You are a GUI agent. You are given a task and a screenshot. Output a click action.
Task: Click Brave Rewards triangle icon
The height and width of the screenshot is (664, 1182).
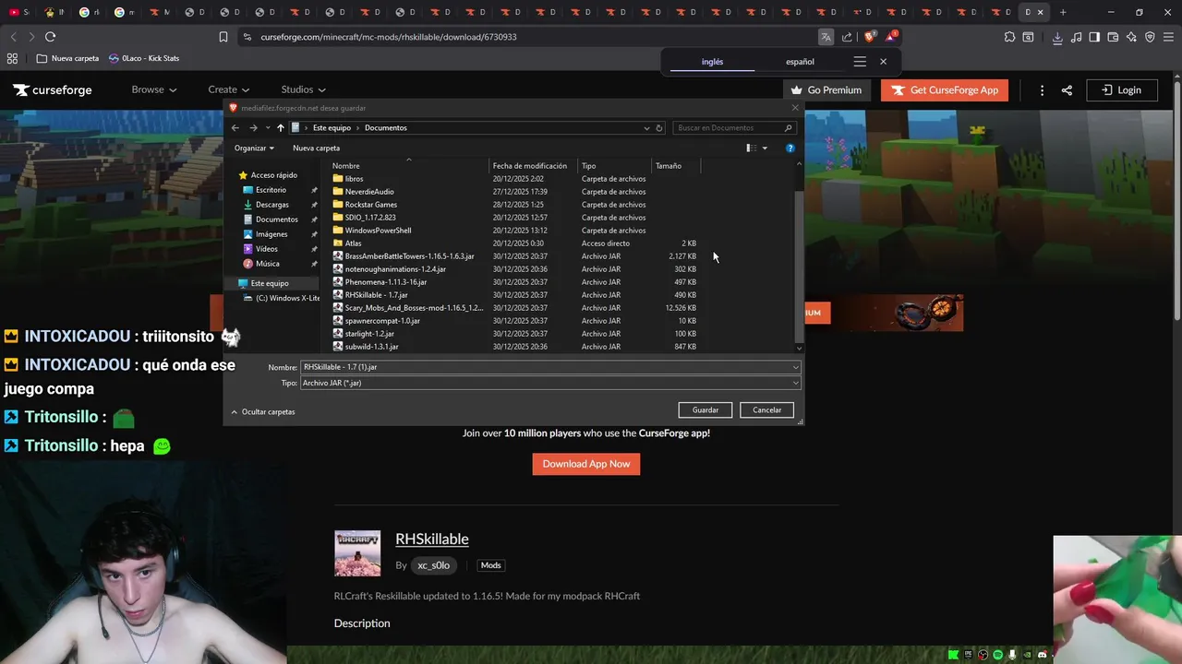click(x=892, y=37)
